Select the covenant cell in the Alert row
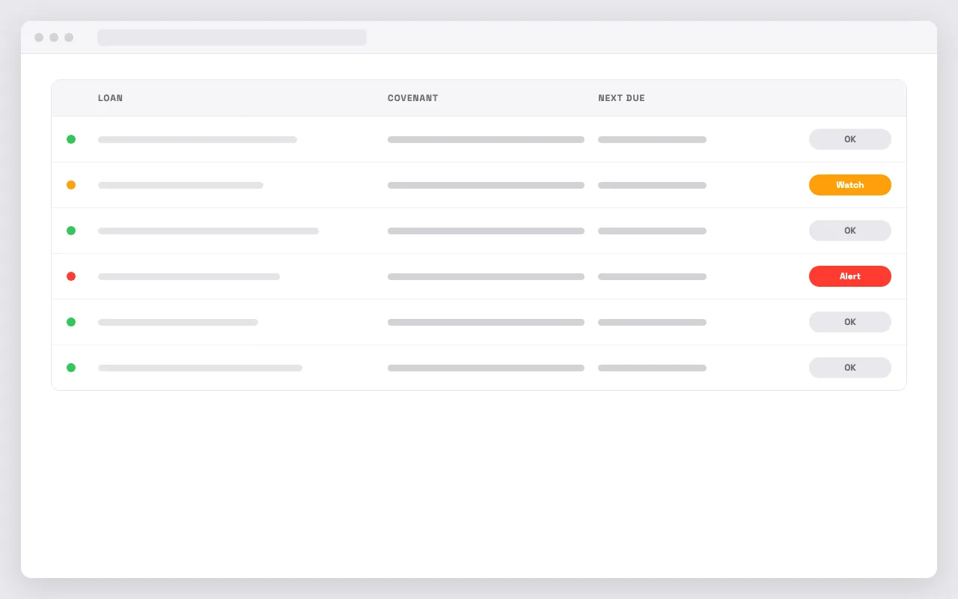Screen dimensions: 958x599 (x=486, y=276)
